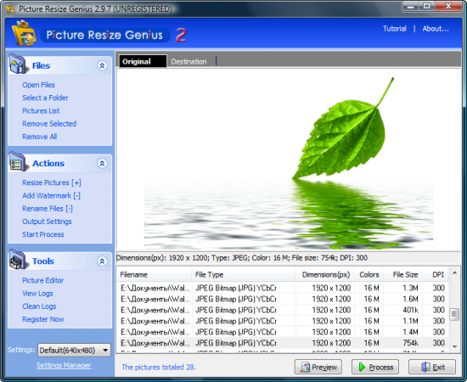Click Clean Logs

[39, 306]
